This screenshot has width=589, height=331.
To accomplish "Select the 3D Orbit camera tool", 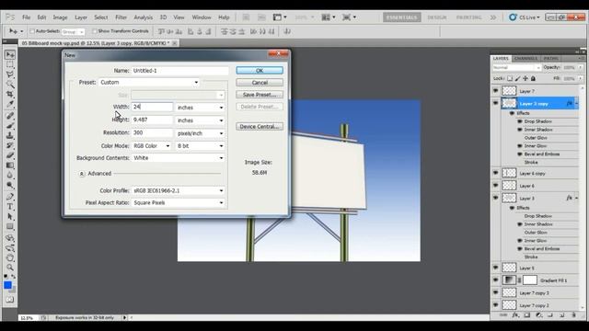I will 10,247.
